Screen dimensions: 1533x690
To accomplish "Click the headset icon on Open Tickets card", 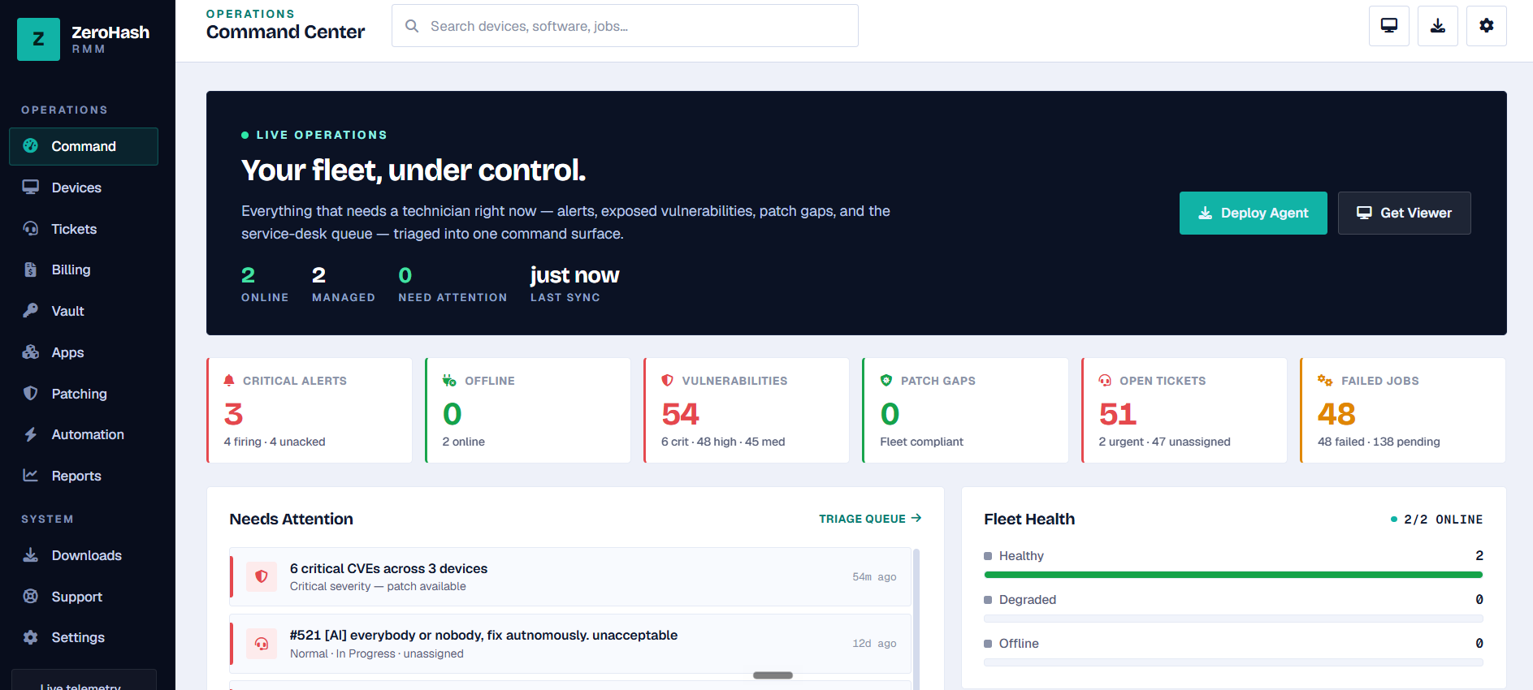I will 1105,380.
